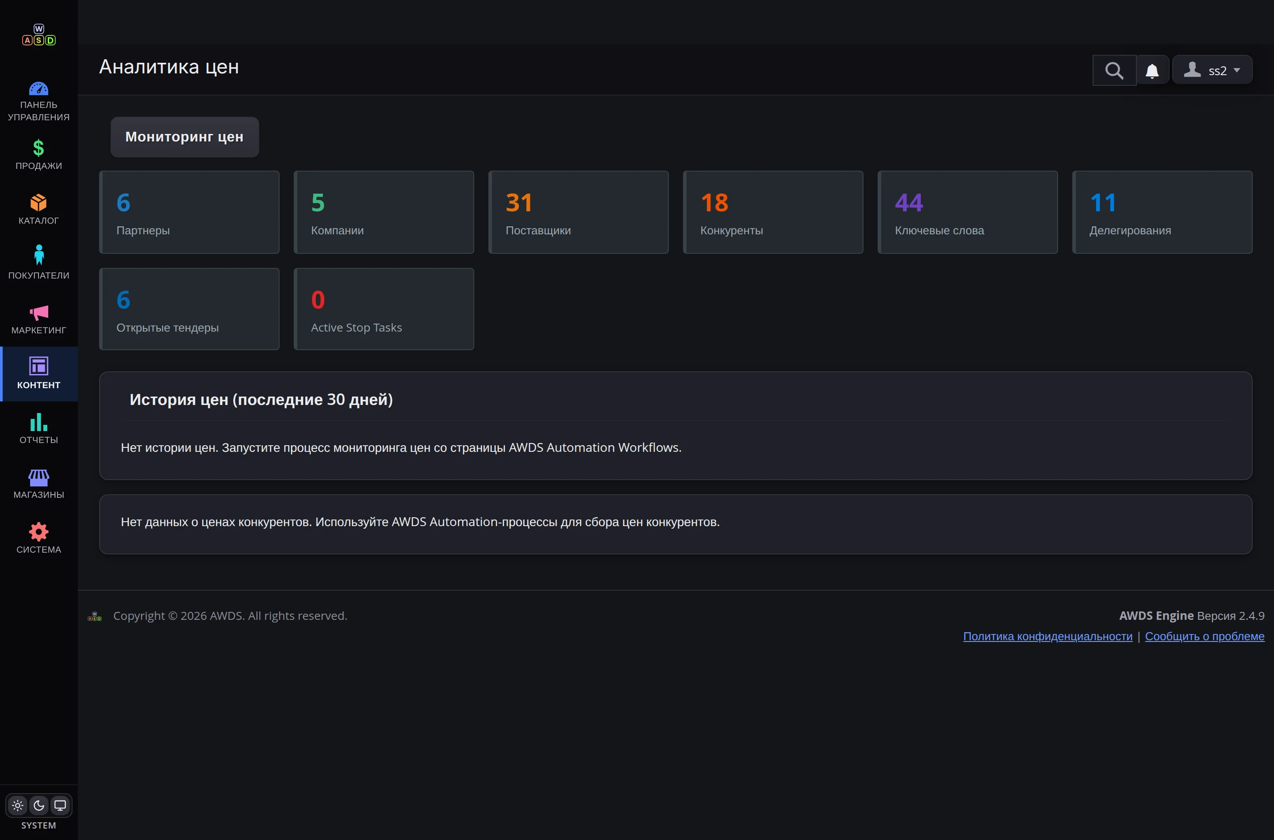The image size is (1274, 840).
Task: Open the Active Stop Tasks card
Action: point(384,309)
